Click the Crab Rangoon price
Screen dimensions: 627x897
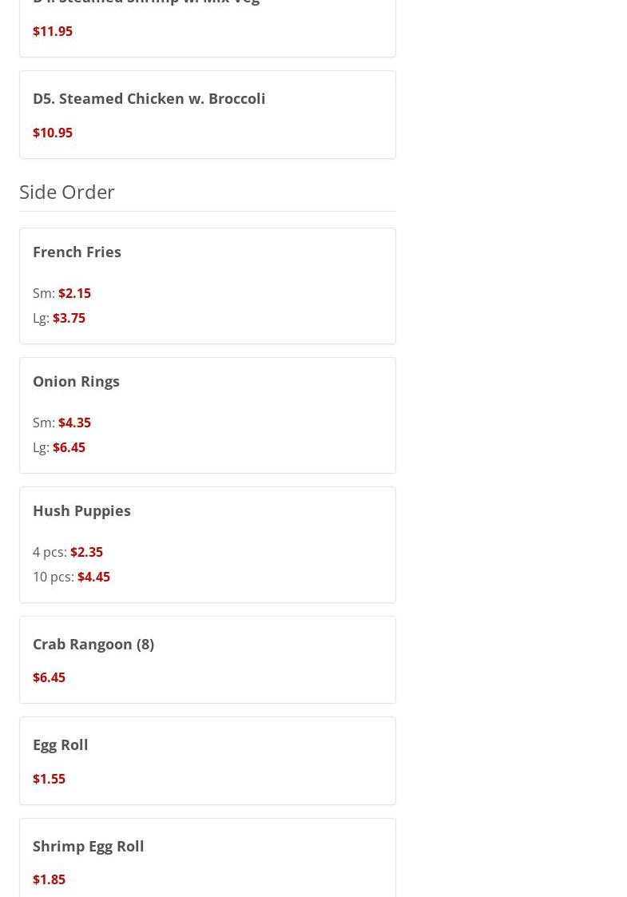click(x=49, y=677)
